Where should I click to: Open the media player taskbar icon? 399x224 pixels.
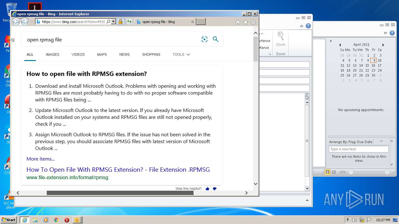[46, 220]
